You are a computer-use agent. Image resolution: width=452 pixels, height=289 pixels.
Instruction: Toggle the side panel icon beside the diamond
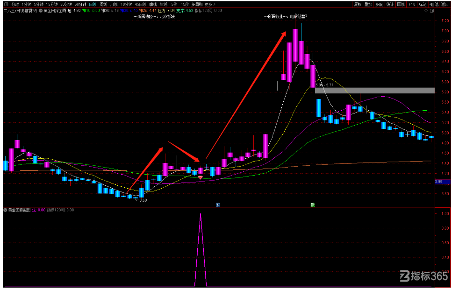tap(431, 11)
